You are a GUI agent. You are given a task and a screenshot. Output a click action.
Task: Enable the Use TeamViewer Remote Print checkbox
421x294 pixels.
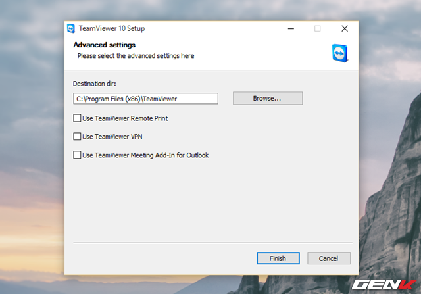coord(77,118)
